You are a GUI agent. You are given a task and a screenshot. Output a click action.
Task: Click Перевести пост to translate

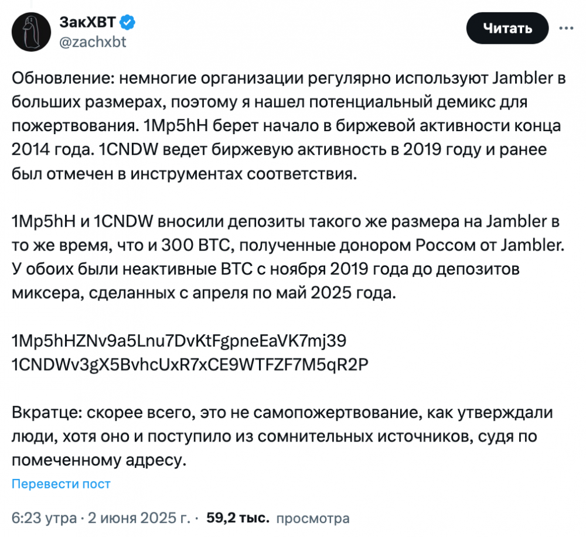point(61,484)
